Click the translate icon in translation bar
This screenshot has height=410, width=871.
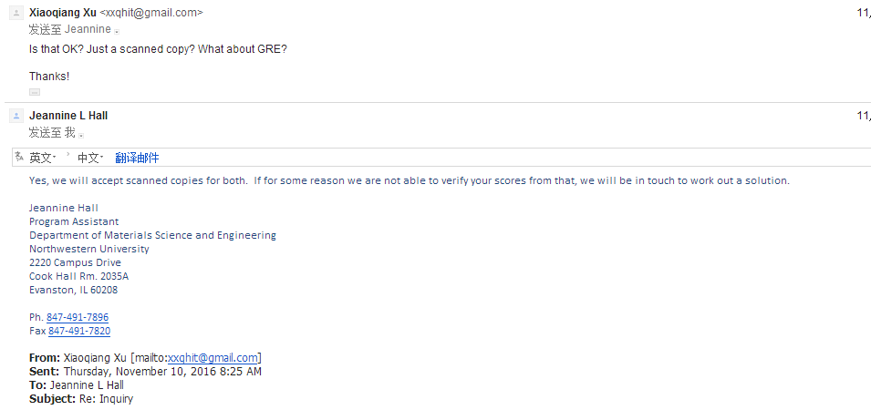(x=17, y=158)
